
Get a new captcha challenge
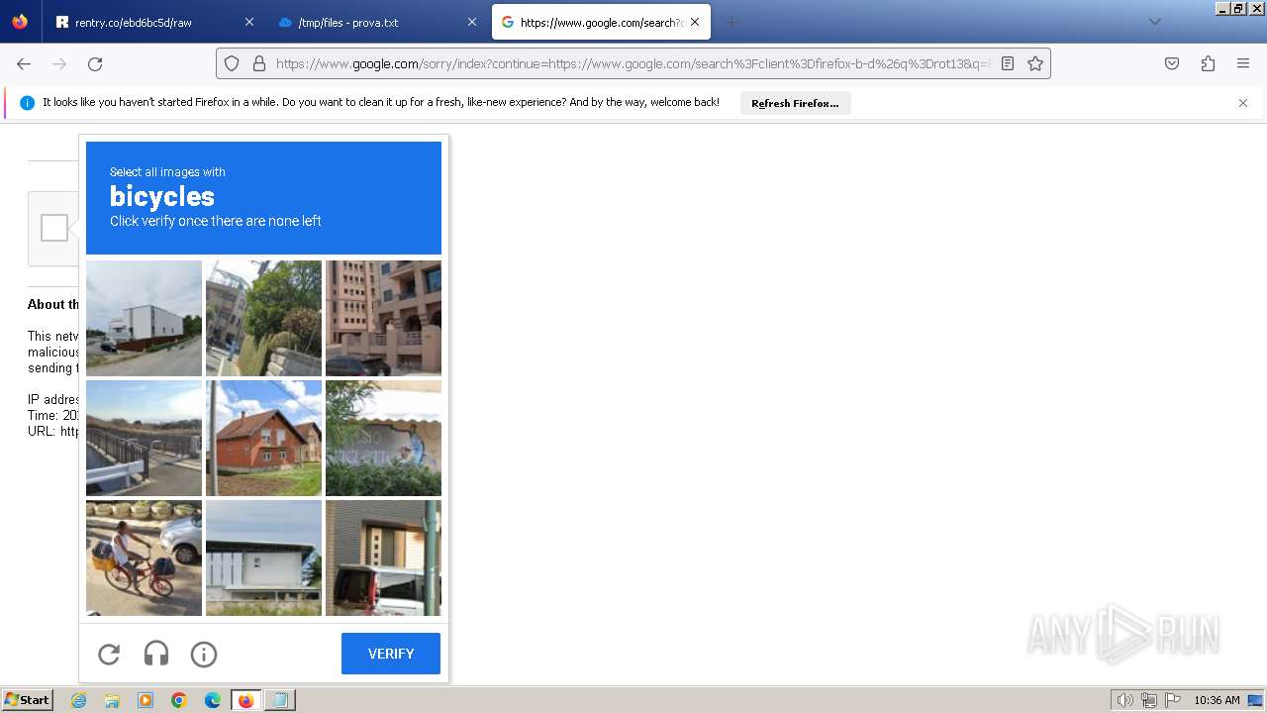click(109, 654)
